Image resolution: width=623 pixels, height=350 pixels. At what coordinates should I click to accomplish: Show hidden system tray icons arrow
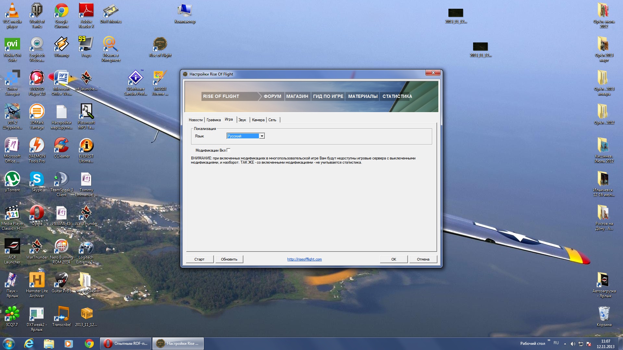565,344
